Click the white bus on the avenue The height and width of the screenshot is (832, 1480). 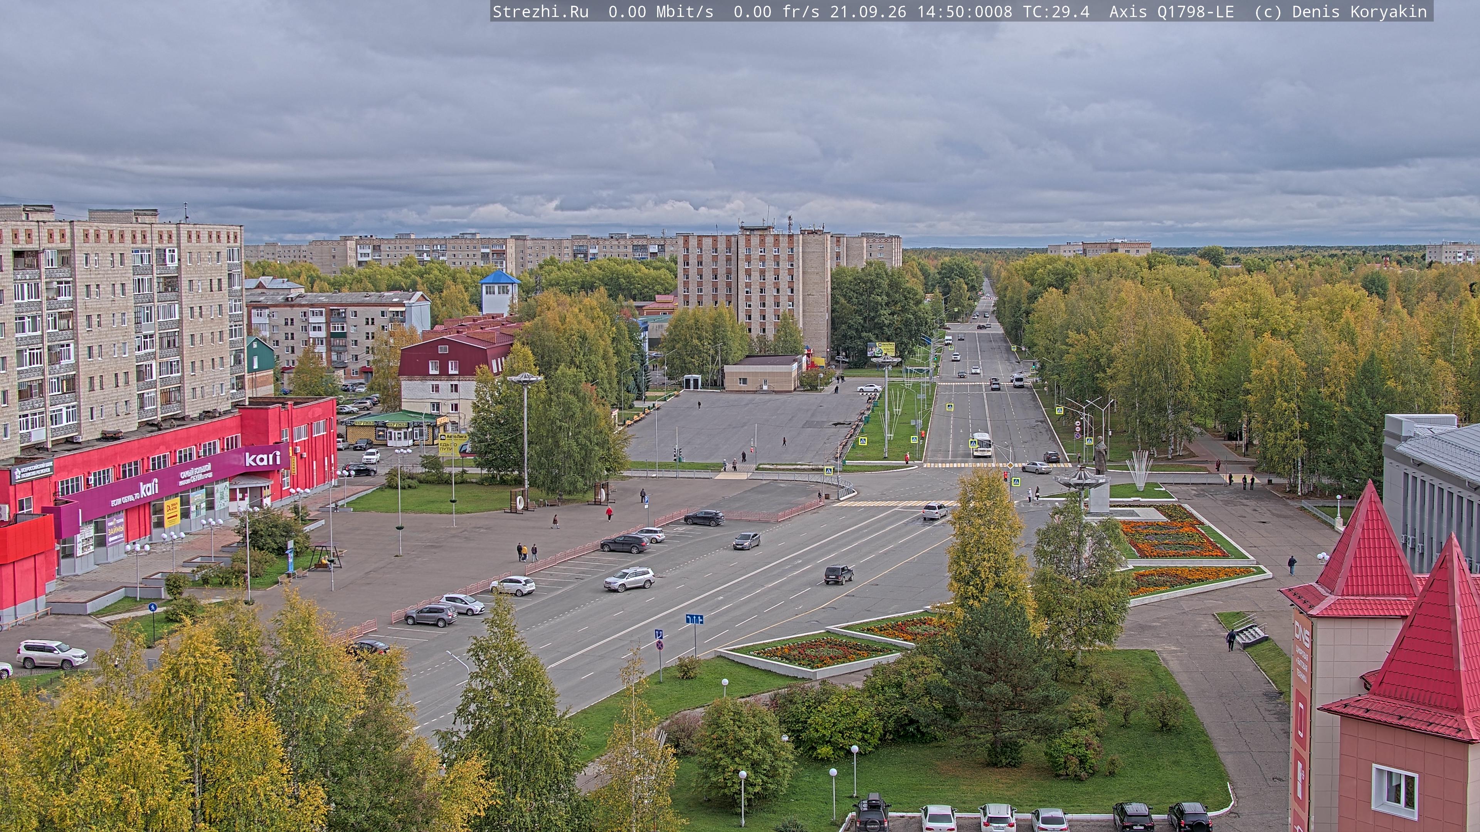coord(981,444)
